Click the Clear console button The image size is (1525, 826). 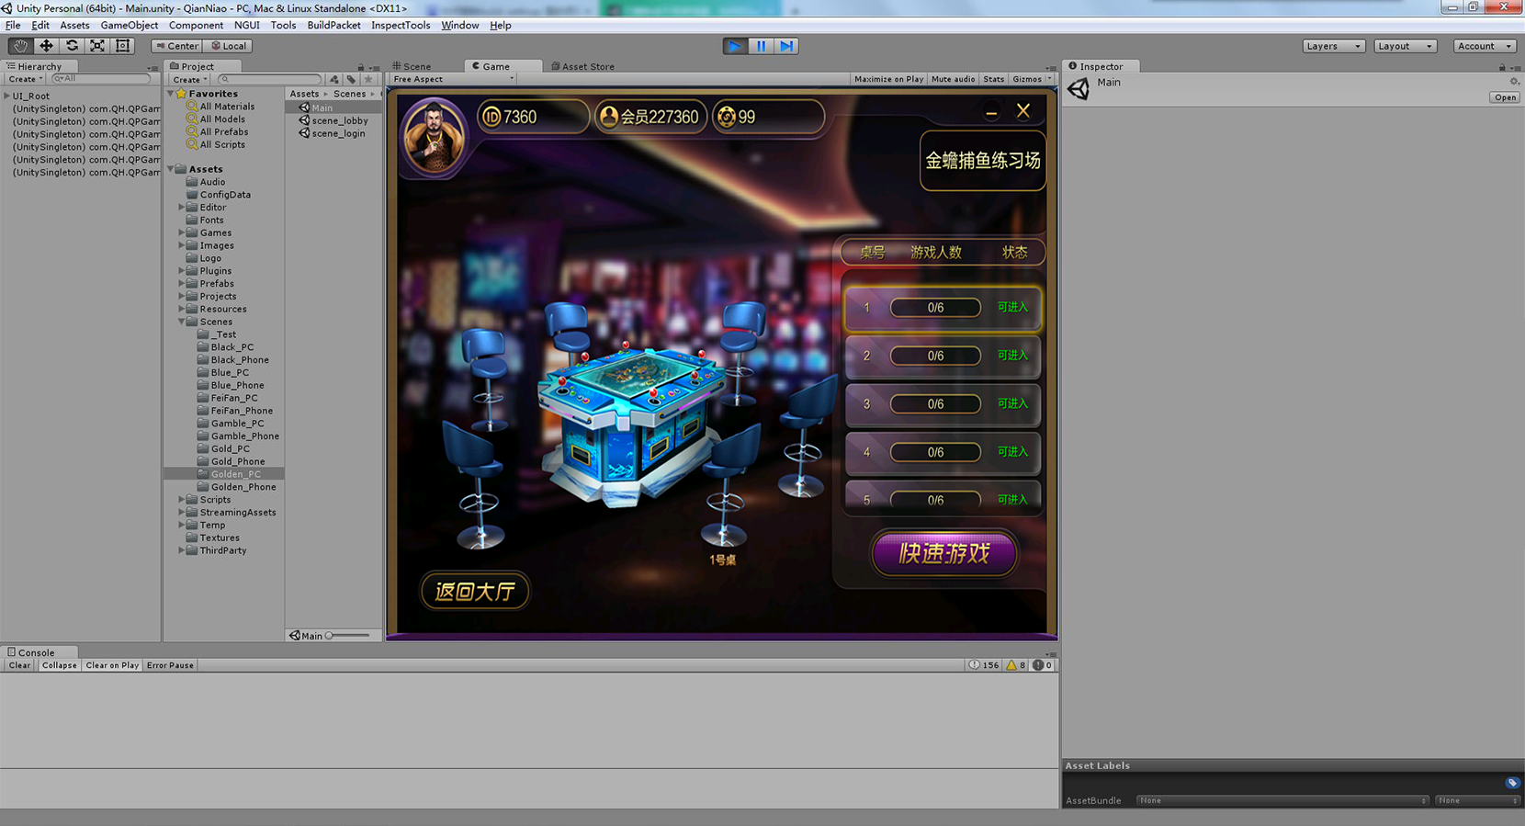click(x=19, y=665)
